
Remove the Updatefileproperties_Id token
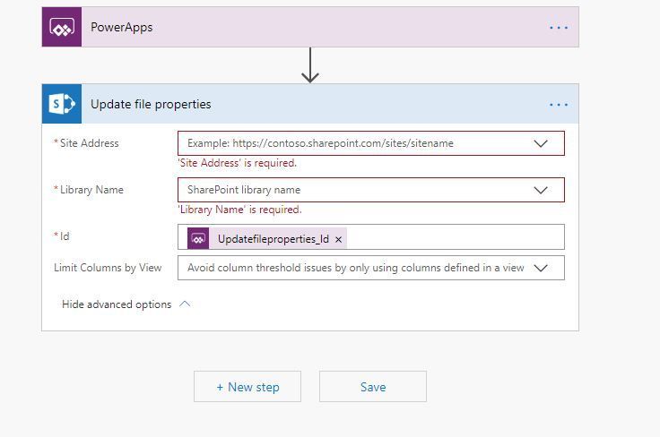[x=338, y=239]
